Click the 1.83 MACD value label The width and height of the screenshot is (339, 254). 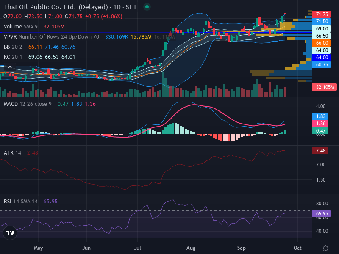(320, 116)
